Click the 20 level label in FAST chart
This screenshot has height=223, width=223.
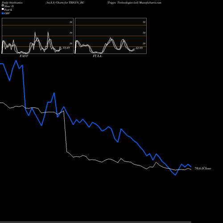(x=71, y=43)
